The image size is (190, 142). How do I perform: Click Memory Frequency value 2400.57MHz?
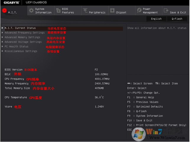point(102,83)
